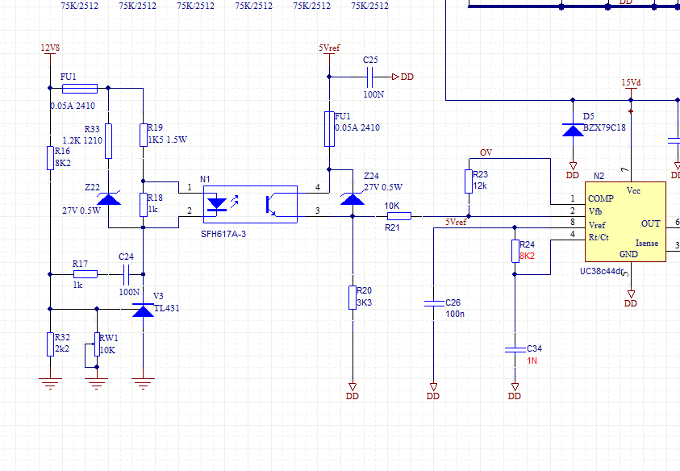Screen dimensions: 680x471
Task: Click the OV net label
Action: pos(486,152)
